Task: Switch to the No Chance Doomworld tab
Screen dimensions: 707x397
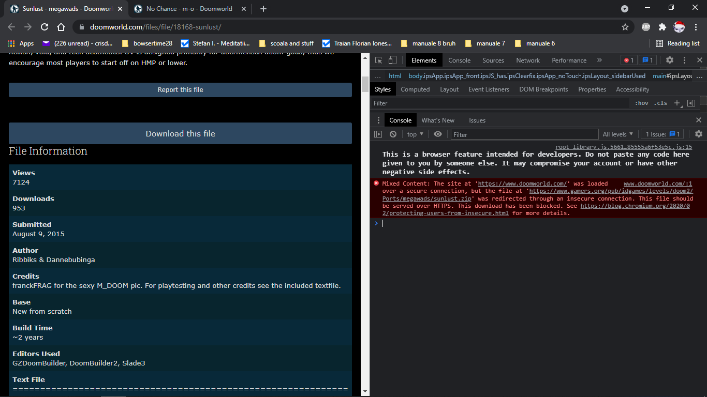Action: [190, 9]
